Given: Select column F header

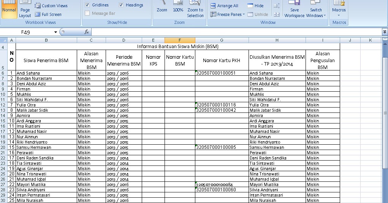Looking at the screenshot, I should (180, 40).
